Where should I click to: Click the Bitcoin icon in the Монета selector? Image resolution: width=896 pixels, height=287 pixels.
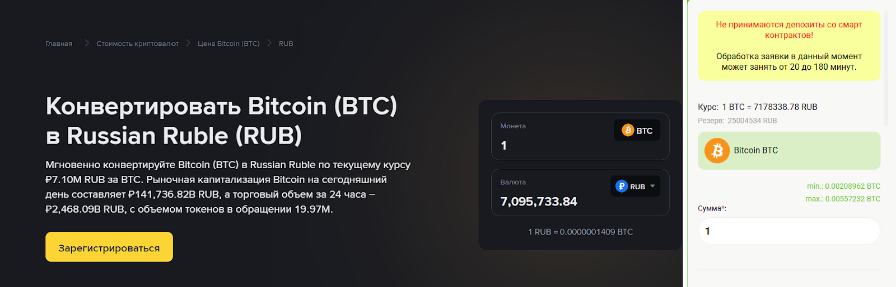tap(628, 131)
